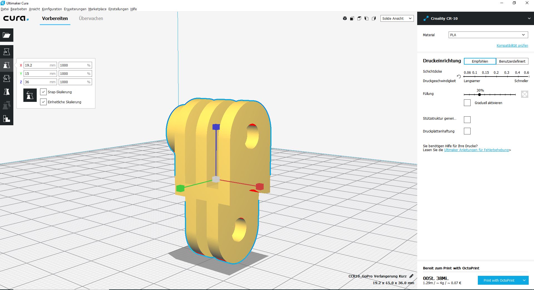Click the printer icon next to Creality CR-10

(426, 18)
